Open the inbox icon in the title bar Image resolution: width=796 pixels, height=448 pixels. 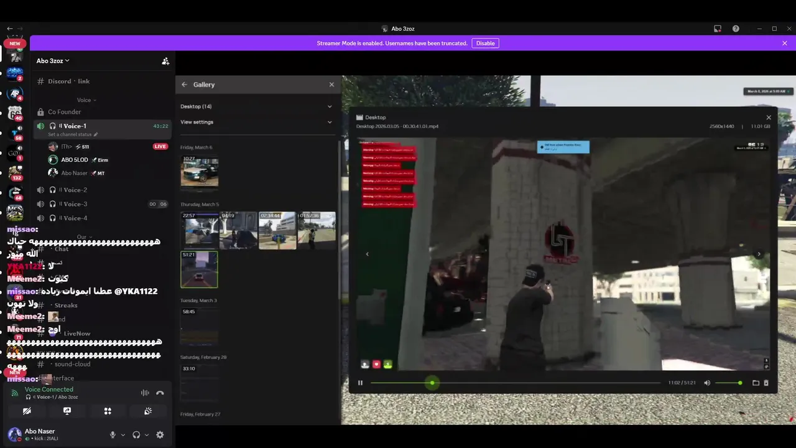[718, 29]
